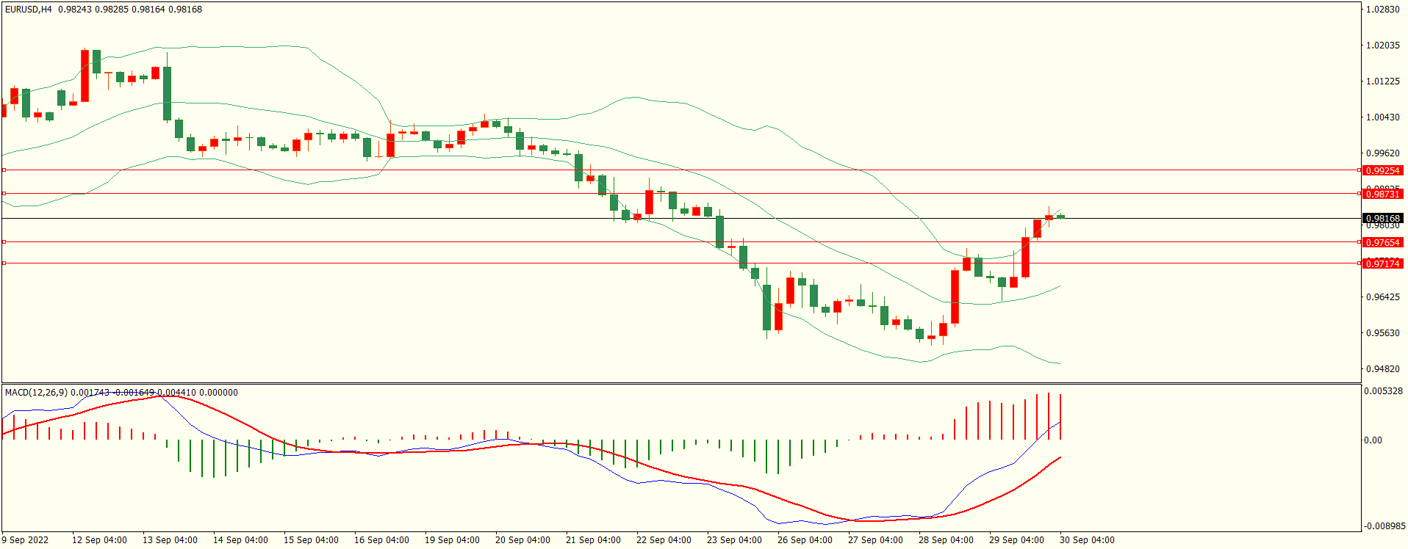This screenshot has height=549, width=1408.
Task: Select the 0.97654 level price label
Action: click(1382, 242)
